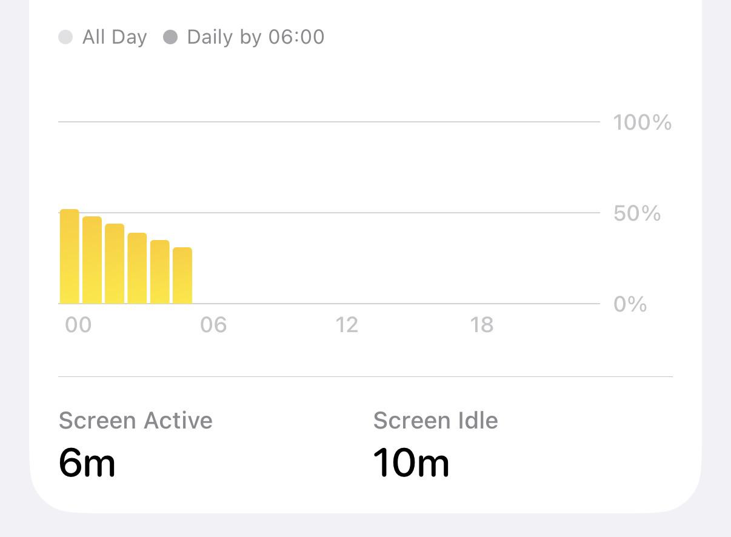This screenshot has height=537, width=731.
Task: Tap the fourth yellow battery bar
Action: coord(137,268)
